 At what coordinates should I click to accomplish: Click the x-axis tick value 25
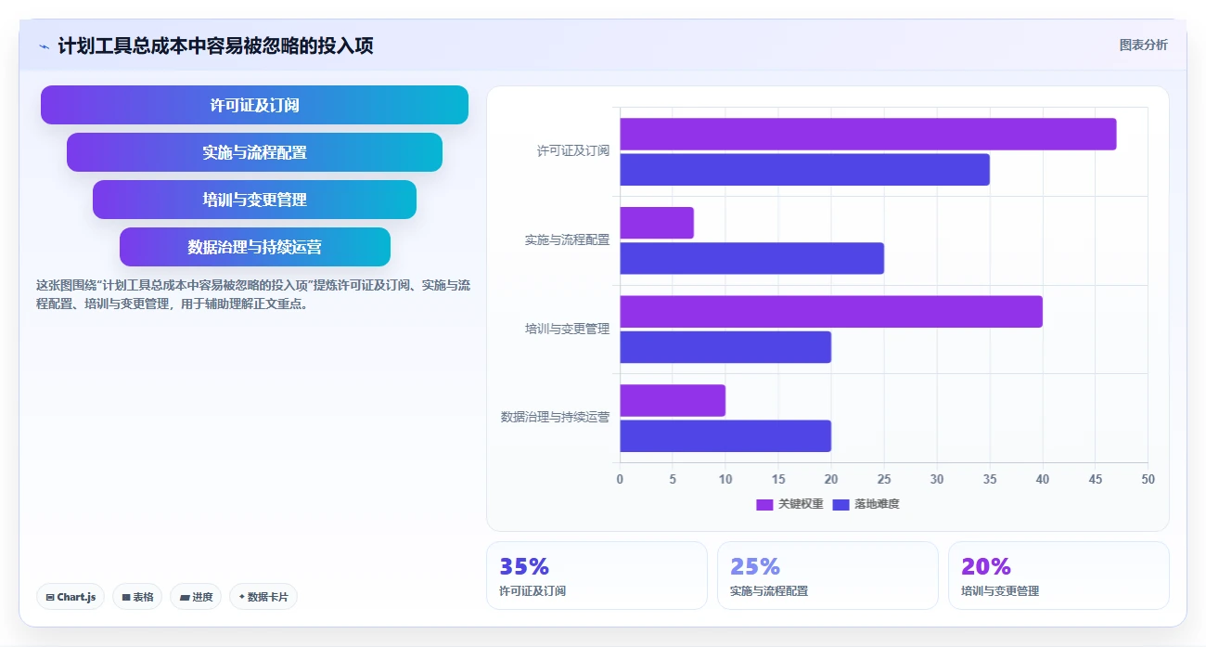click(884, 479)
